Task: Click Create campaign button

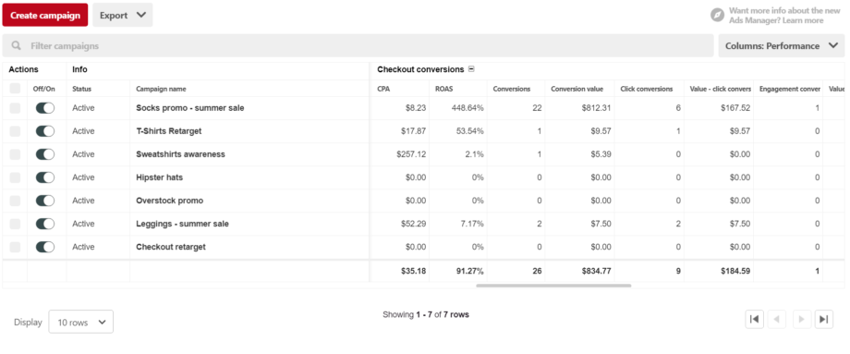Action: [x=45, y=15]
